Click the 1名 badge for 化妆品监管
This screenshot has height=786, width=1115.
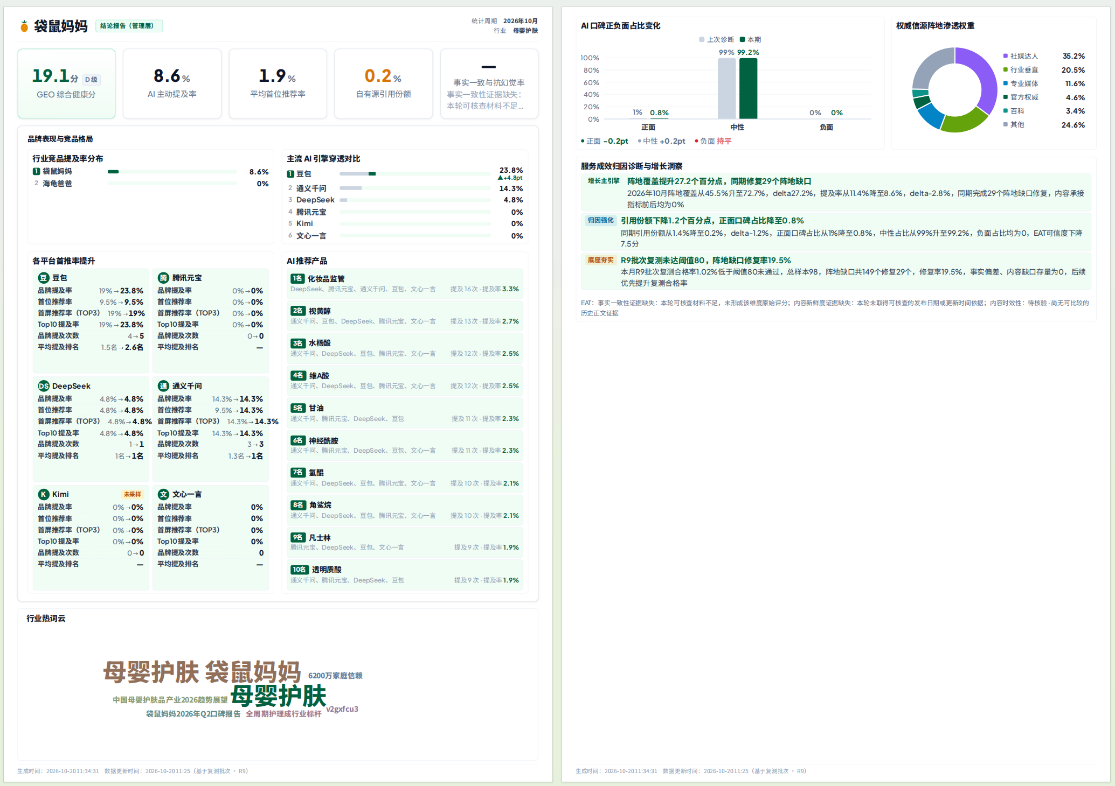[x=297, y=278]
